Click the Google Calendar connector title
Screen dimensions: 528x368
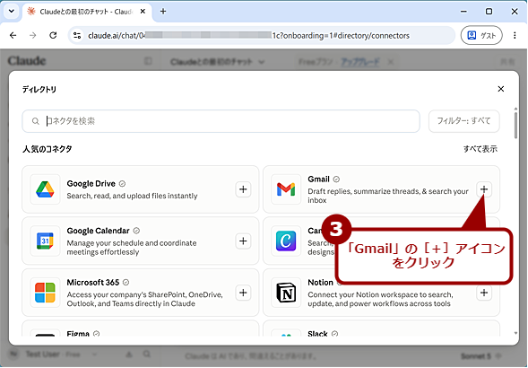98,231
